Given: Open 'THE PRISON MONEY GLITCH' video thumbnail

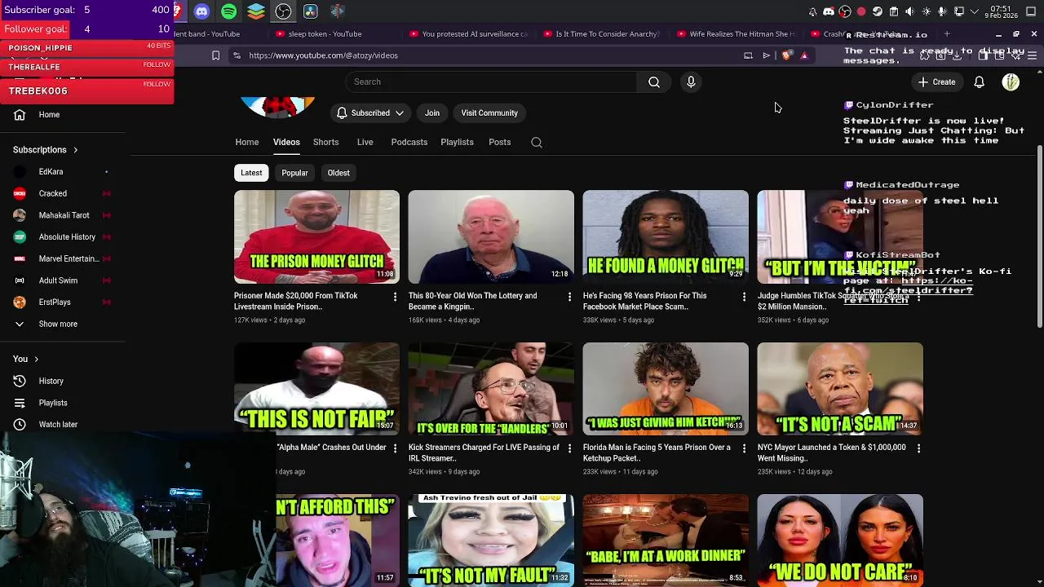Looking at the screenshot, I should click(x=316, y=237).
